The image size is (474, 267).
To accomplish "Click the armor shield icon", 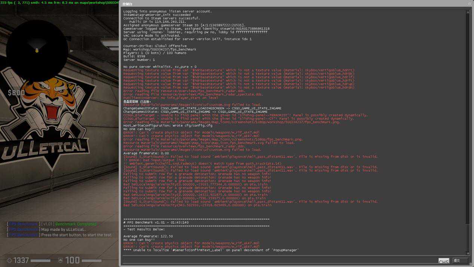I will point(61,260).
